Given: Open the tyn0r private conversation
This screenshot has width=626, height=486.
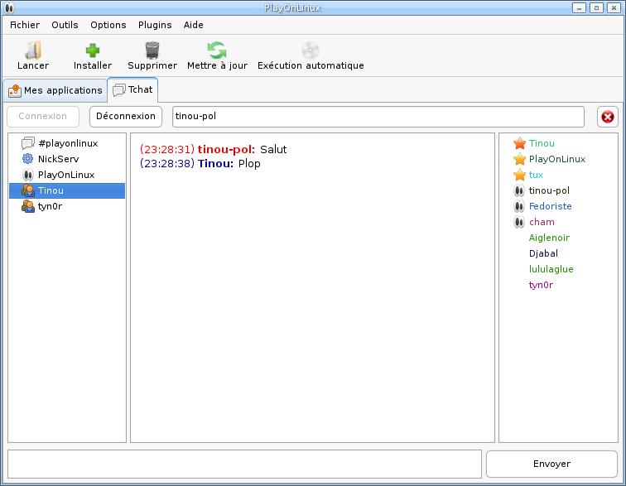Looking at the screenshot, I should (50, 206).
